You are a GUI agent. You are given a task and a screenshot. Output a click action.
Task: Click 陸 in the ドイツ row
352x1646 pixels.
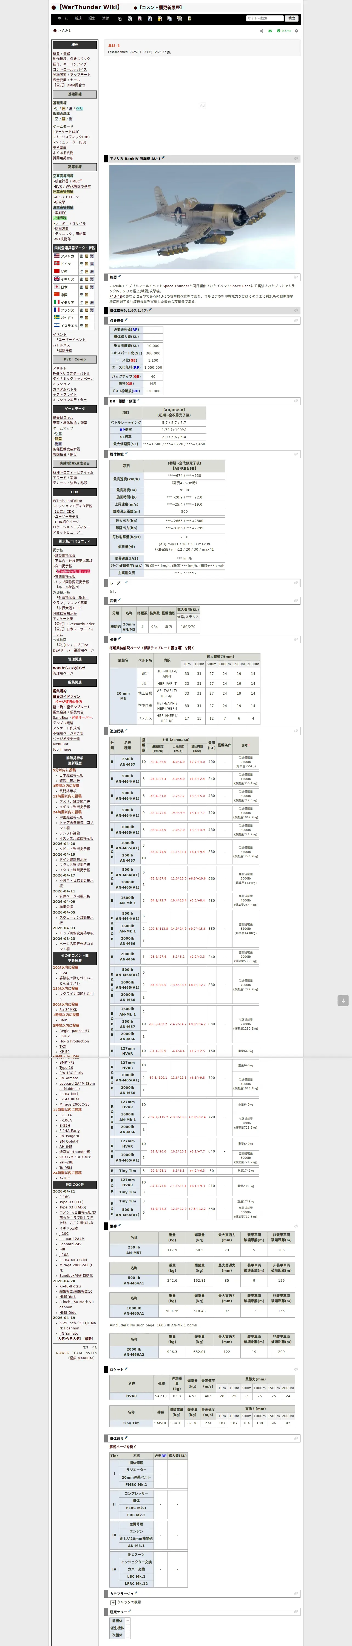click(86, 264)
